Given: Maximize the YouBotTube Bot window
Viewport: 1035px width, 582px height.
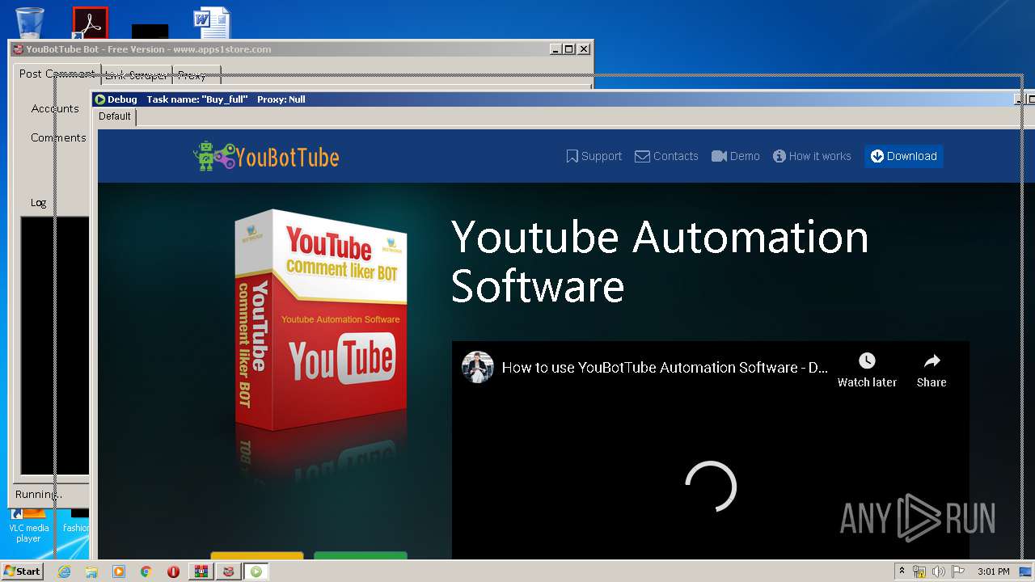Looking at the screenshot, I should (568, 49).
